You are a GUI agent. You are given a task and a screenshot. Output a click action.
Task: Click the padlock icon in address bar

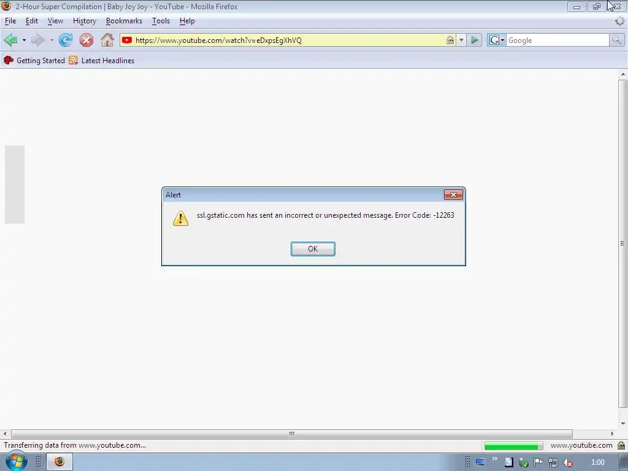450,40
